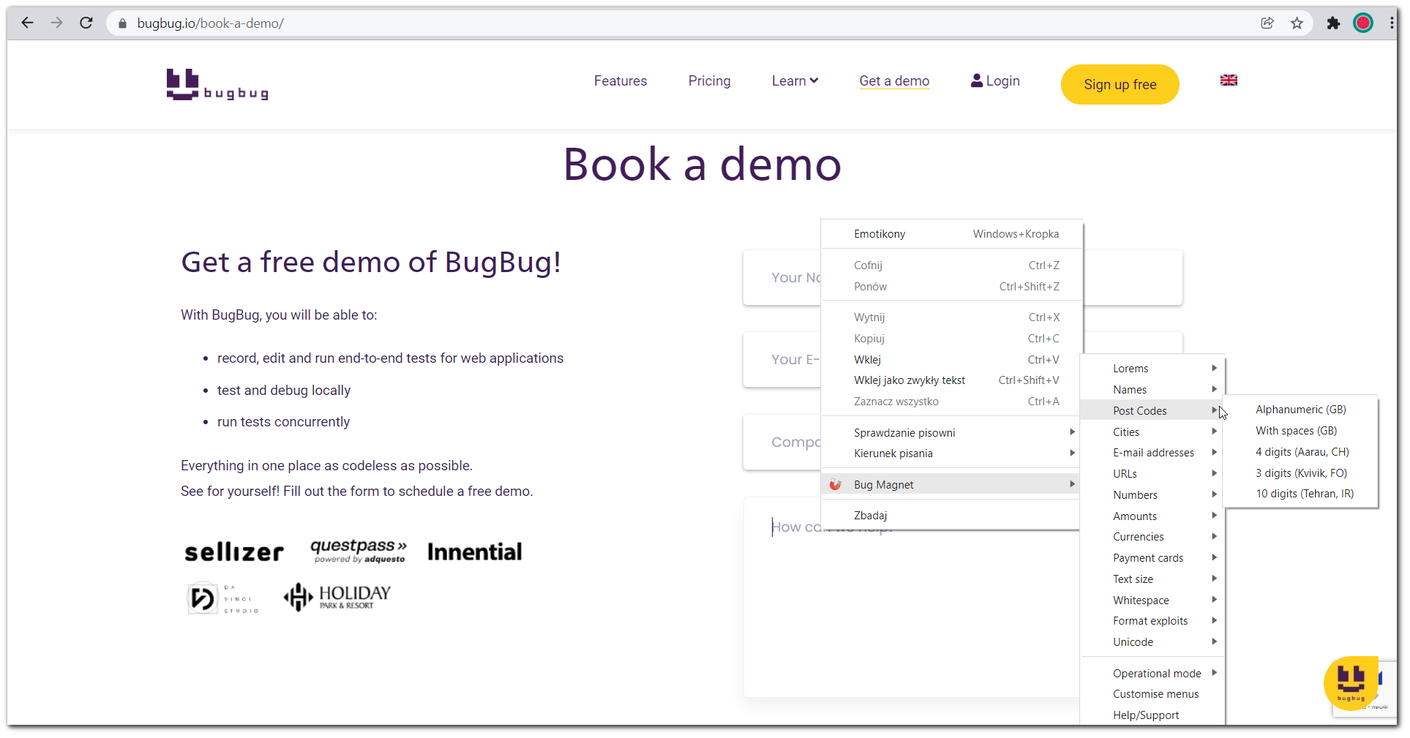Choose With spaces (GB) post code
1410x738 pixels.
pos(1301,431)
